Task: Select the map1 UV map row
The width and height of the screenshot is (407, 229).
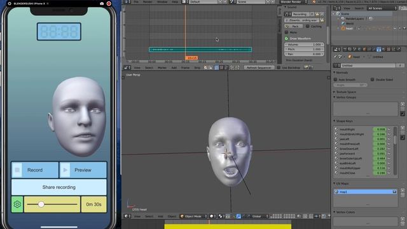Action: point(366,191)
